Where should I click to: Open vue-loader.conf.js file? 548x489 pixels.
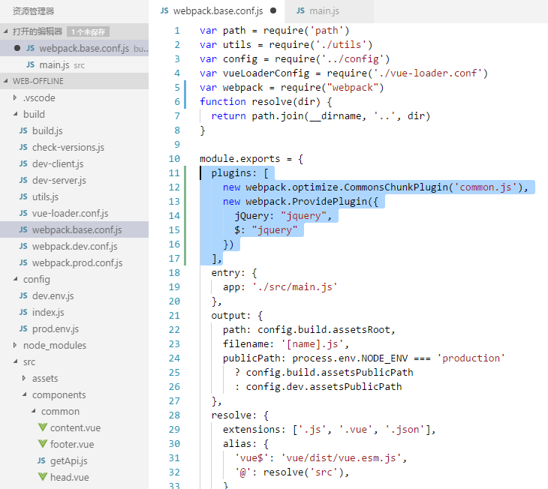pos(74,213)
